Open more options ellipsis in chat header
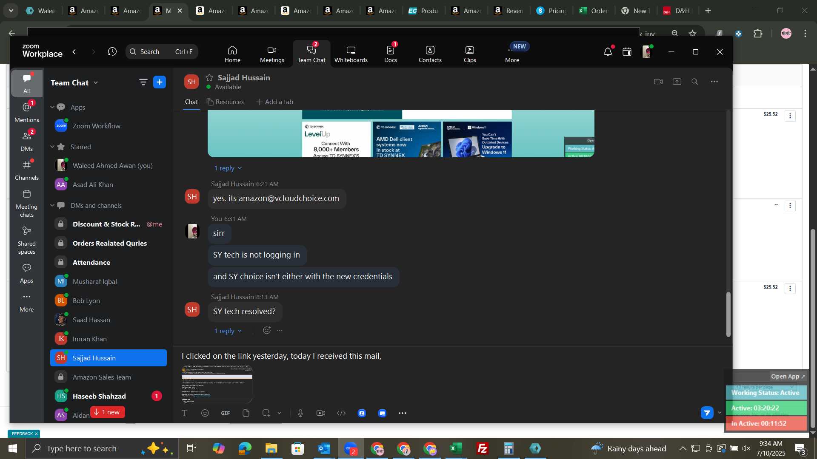The image size is (817, 459). pyautogui.click(x=714, y=82)
